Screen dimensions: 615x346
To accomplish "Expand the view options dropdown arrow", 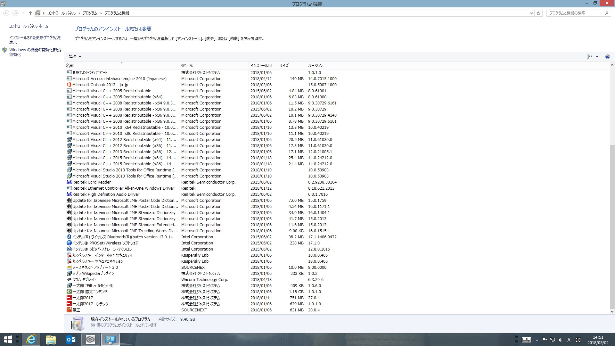I will pos(597,57).
